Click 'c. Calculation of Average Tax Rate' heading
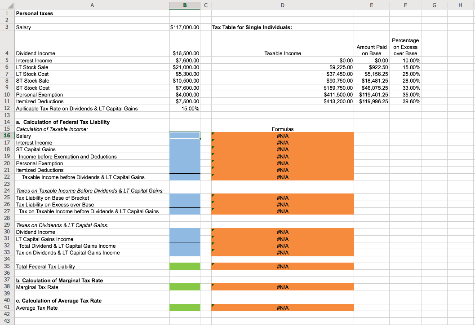Viewport: 475px width, 325px height. [59, 300]
